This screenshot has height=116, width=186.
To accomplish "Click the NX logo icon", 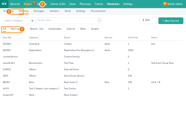I will [x=4, y=4].
